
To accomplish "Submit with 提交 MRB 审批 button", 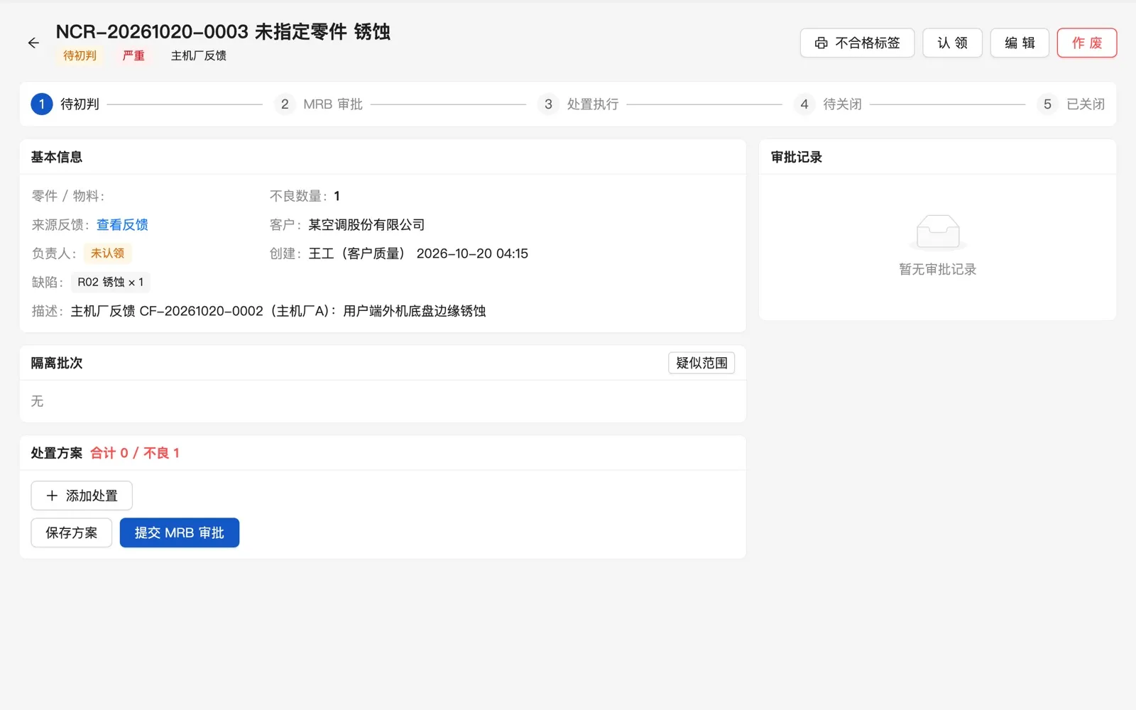I will coord(180,532).
